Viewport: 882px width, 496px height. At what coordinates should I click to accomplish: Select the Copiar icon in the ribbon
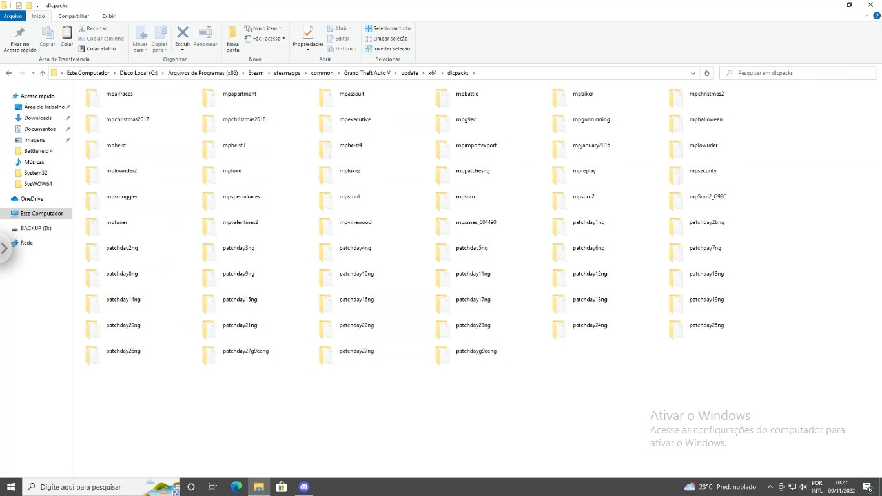click(x=46, y=37)
